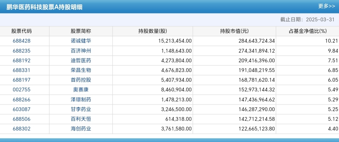Open stock code 603087
The height and width of the screenshot is (142, 339).
(21, 109)
